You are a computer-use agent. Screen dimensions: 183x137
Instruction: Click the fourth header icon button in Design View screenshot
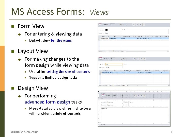(145, 96)
